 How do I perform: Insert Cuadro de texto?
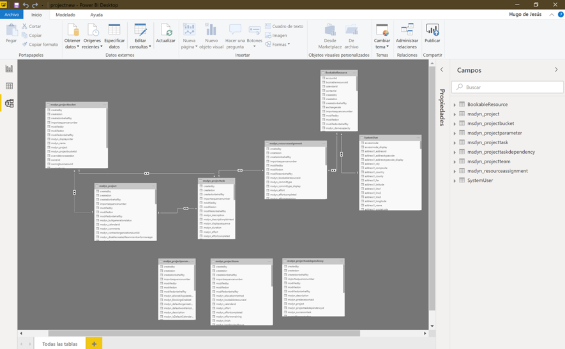(284, 26)
